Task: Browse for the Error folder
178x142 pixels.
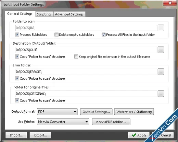Action: point(161,72)
